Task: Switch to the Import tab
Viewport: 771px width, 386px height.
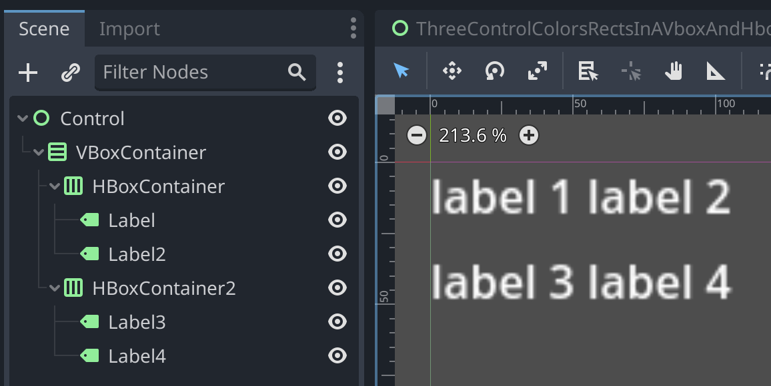Action: [x=129, y=29]
